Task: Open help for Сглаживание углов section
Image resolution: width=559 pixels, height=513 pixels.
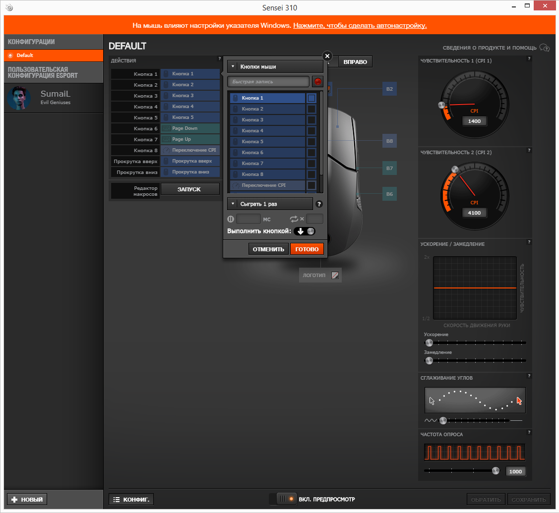Action: coord(529,376)
